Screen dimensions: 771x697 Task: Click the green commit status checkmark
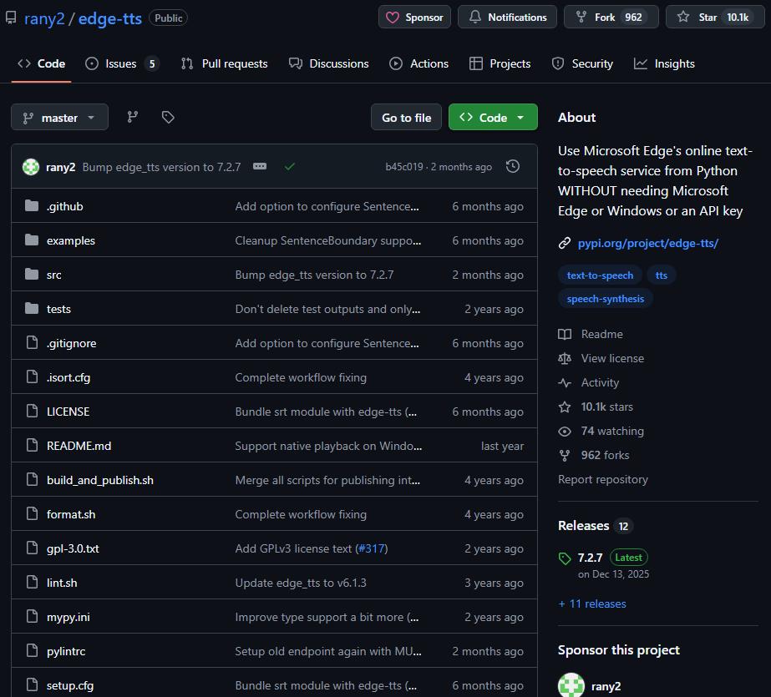pos(290,167)
